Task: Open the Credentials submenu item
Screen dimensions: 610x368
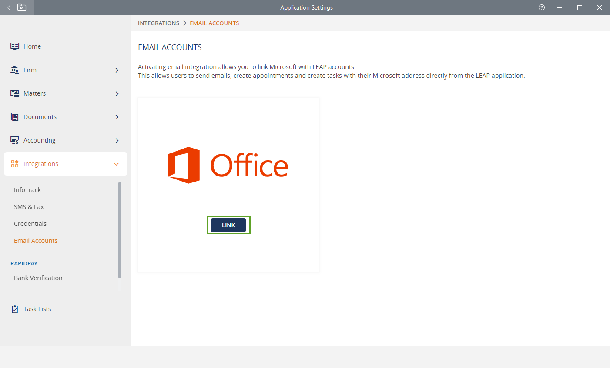Action: pos(30,224)
